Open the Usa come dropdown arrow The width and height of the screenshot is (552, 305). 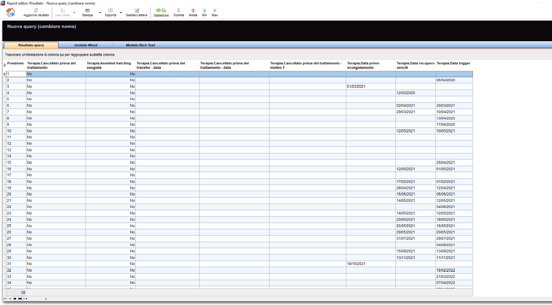pos(74,13)
